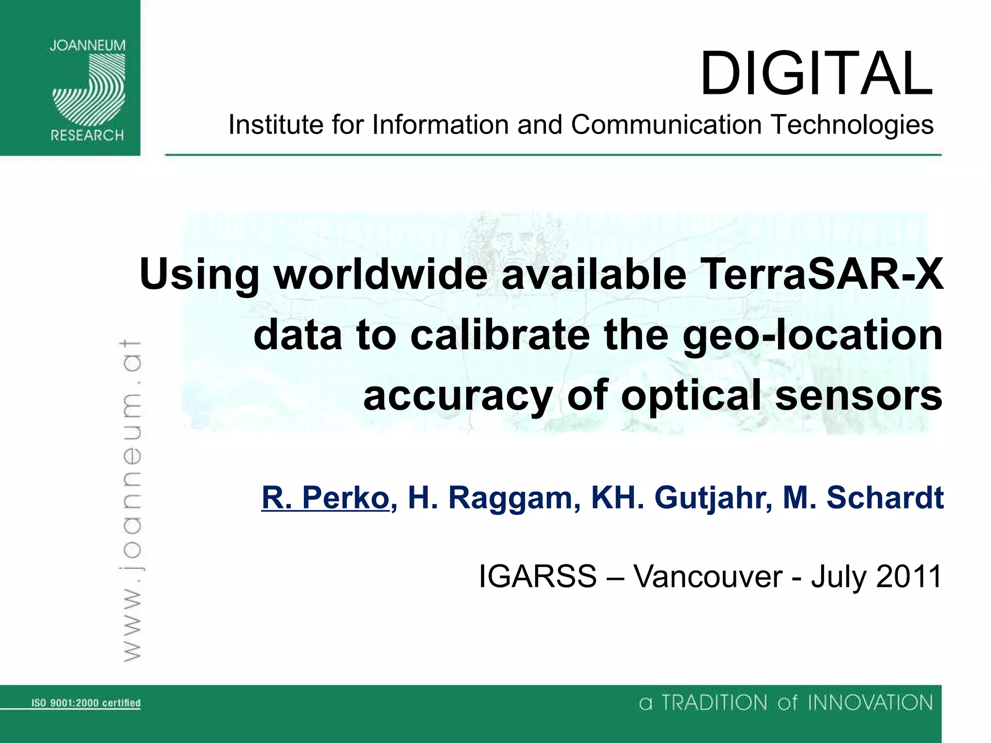The image size is (991, 743).
Task: Select Institute for Information and Communication Technologies
Action: 581,125
